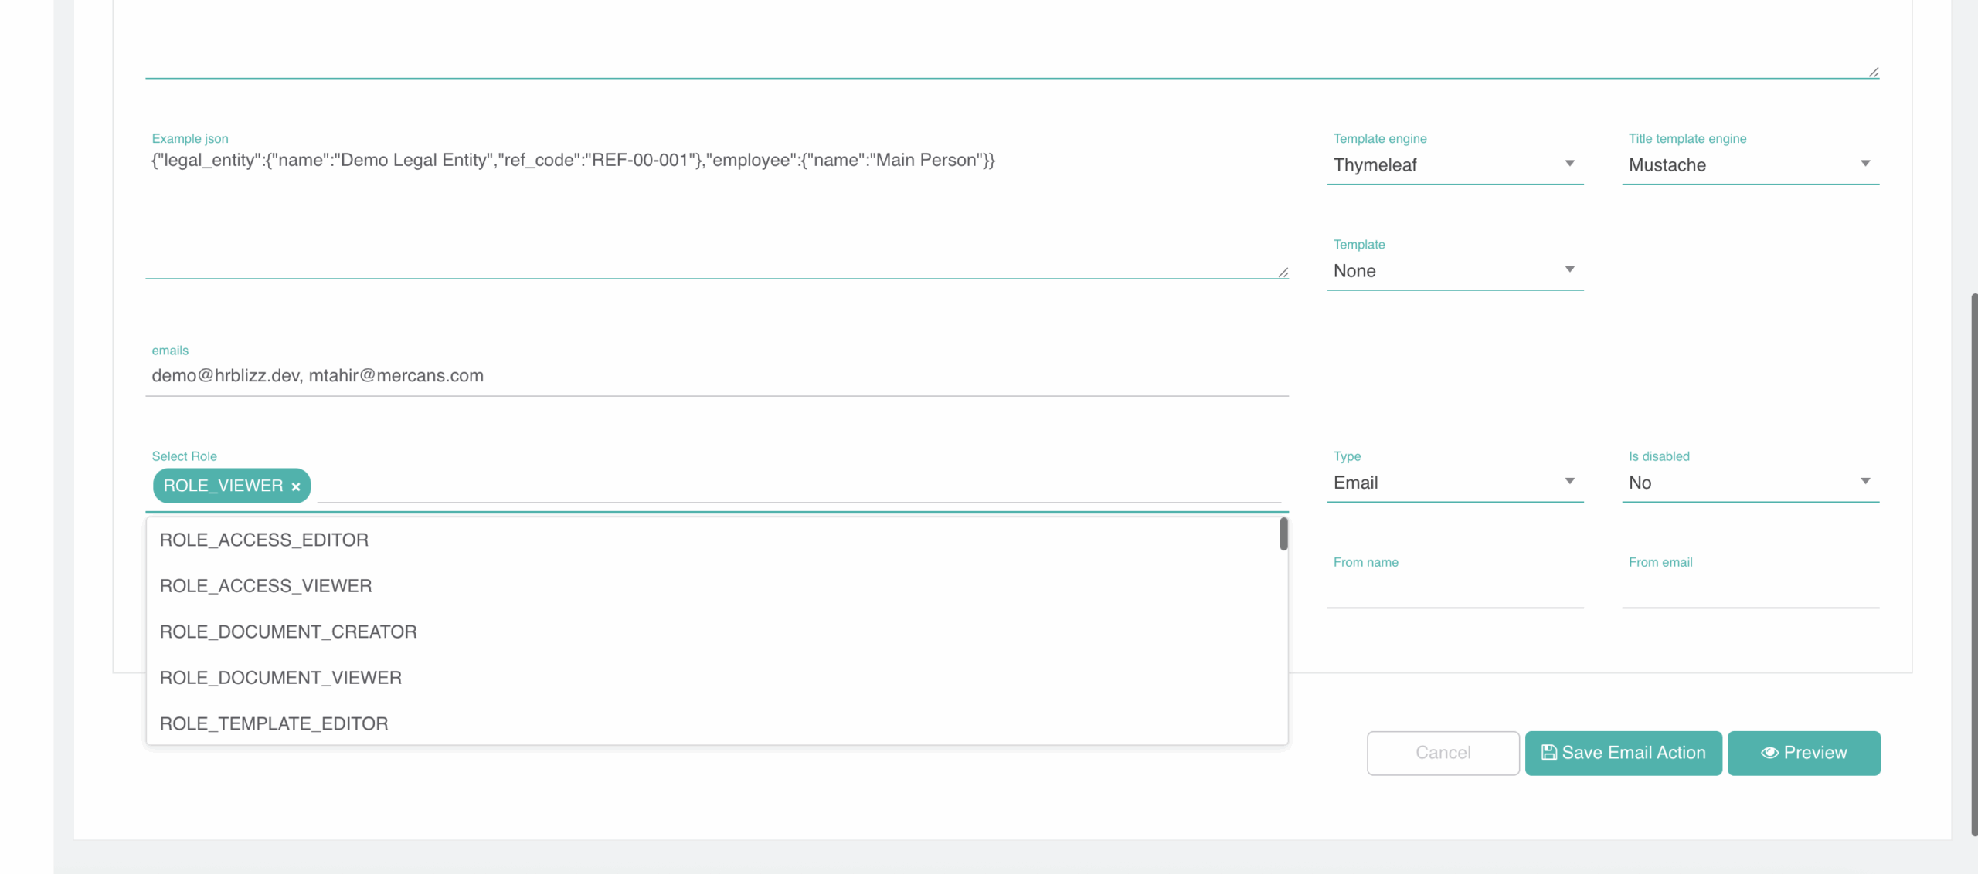Focus the From name field
The width and height of the screenshot is (1978, 874).
click(1454, 591)
